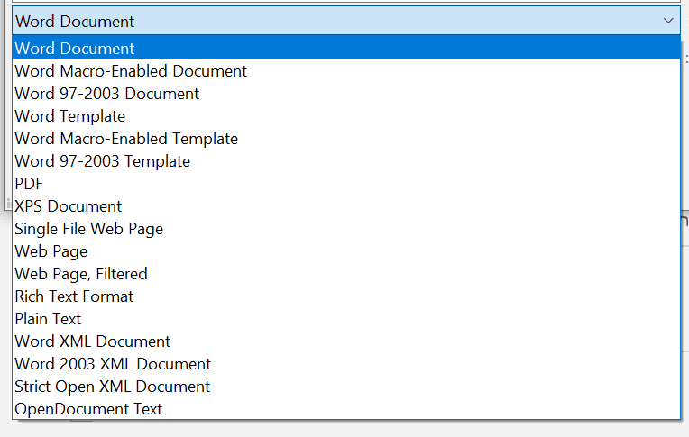This screenshot has height=437, width=689.
Task: Choose Word Macro-Enabled Template option
Action: pyautogui.click(x=126, y=139)
